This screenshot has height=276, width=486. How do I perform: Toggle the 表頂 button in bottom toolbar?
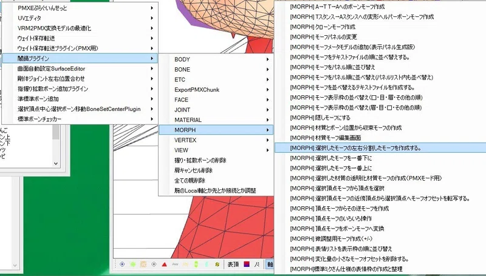(233, 264)
